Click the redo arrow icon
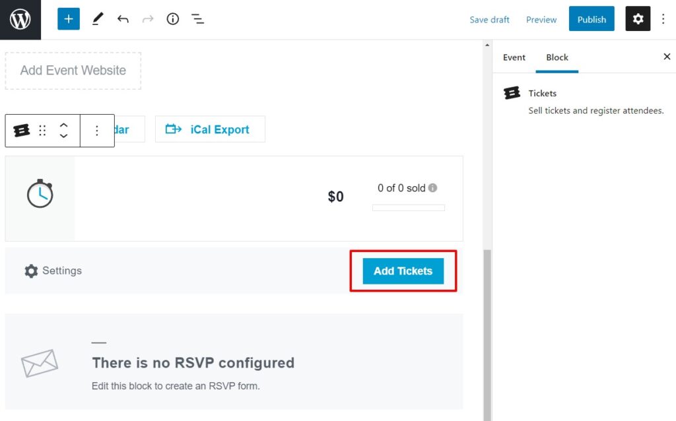The width and height of the screenshot is (676, 421). (x=147, y=19)
